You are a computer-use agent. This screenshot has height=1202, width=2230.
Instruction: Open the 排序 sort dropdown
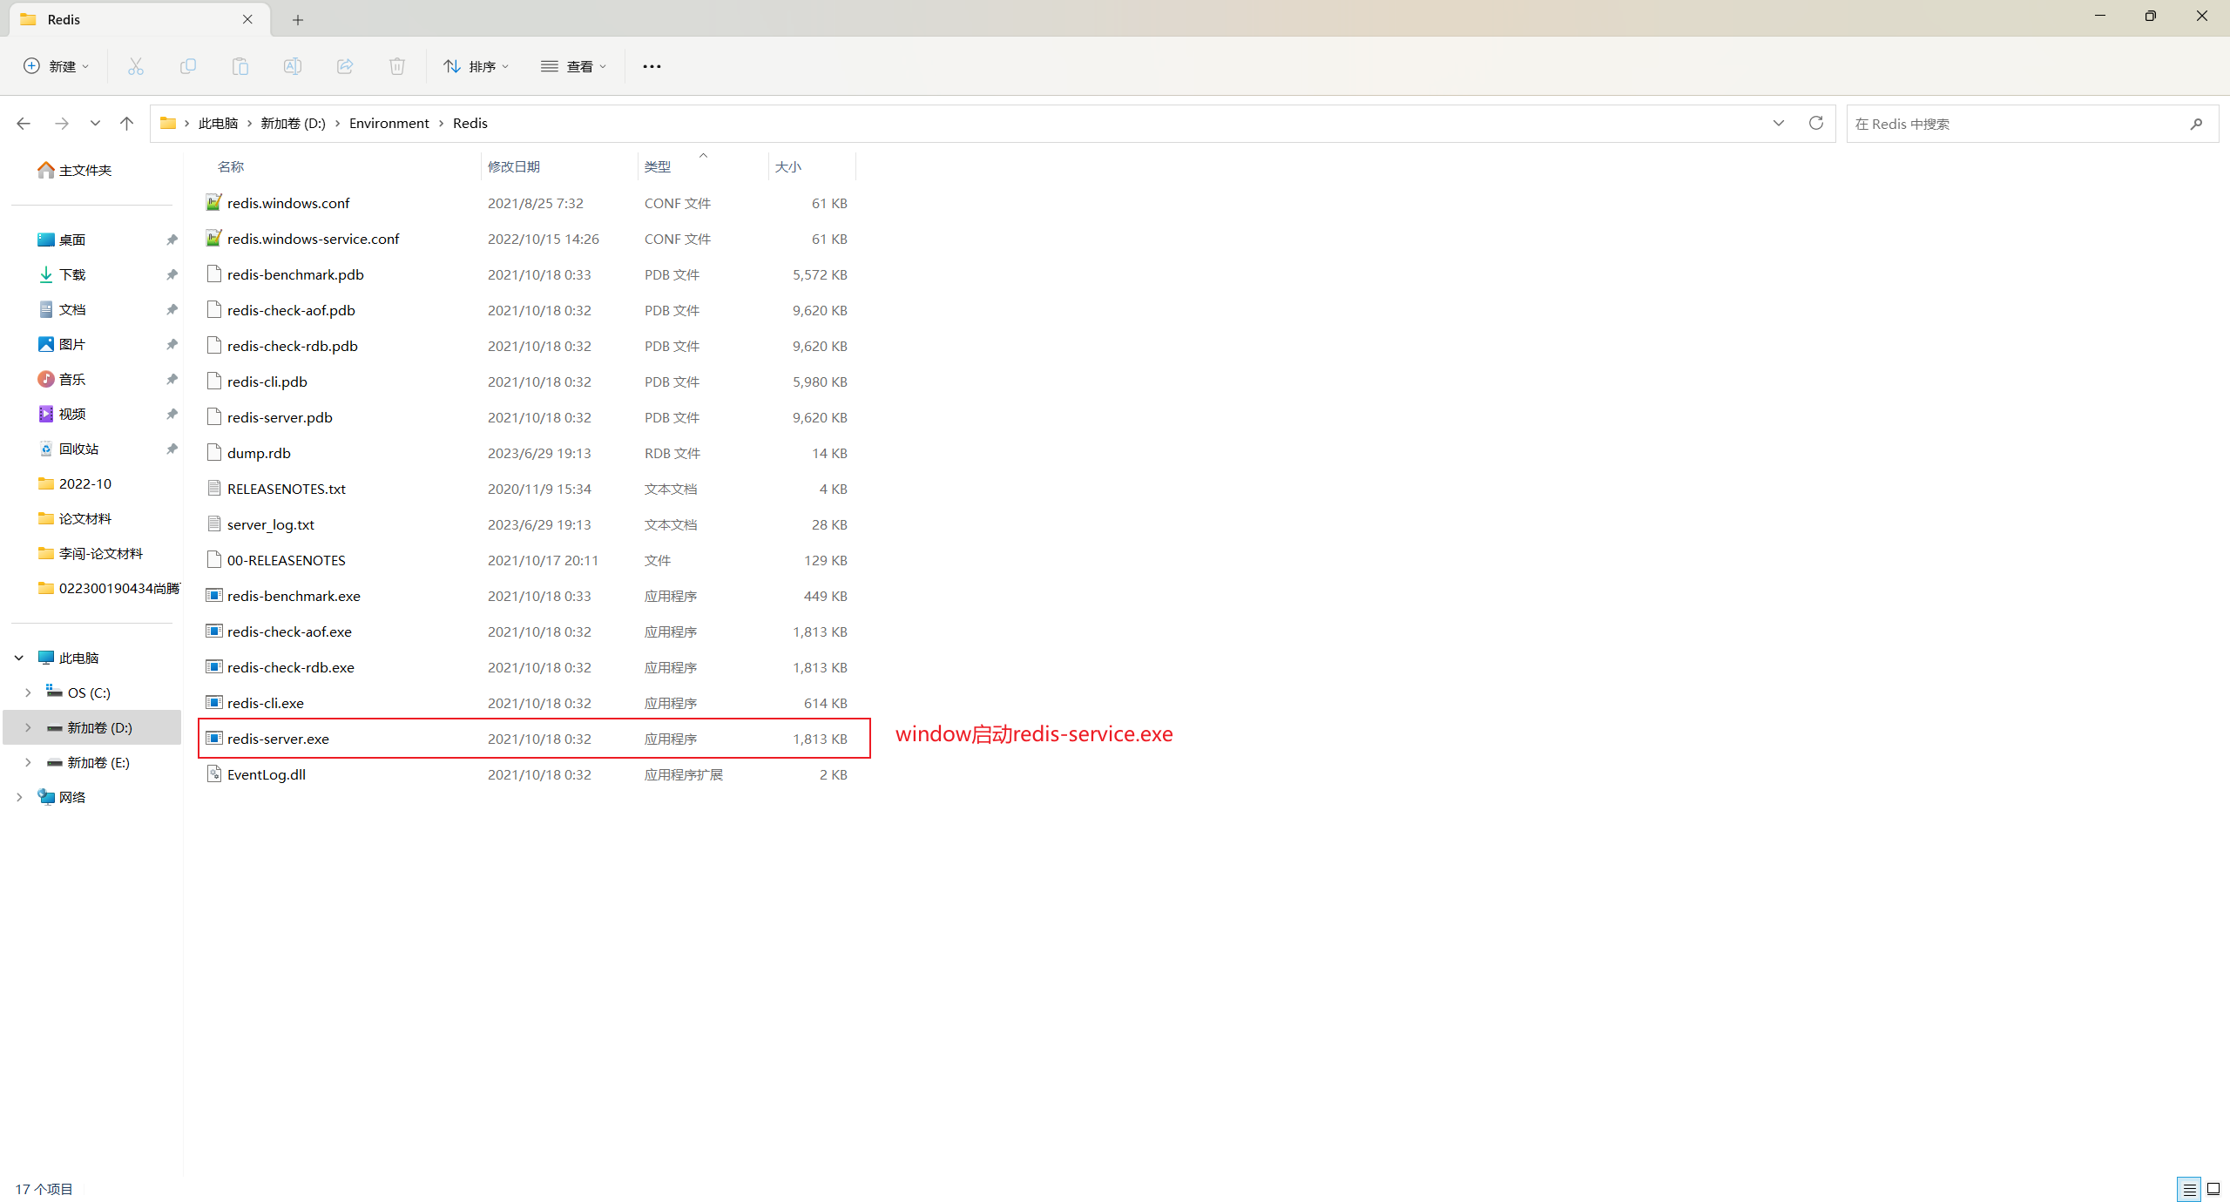click(476, 66)
